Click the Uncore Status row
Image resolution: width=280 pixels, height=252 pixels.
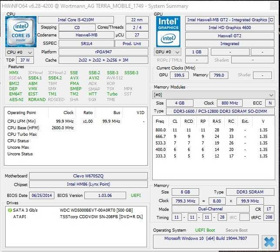pos(76,154)
